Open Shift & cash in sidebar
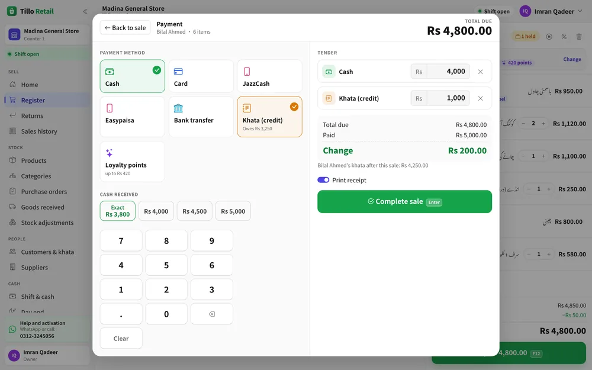 point(47,297)
